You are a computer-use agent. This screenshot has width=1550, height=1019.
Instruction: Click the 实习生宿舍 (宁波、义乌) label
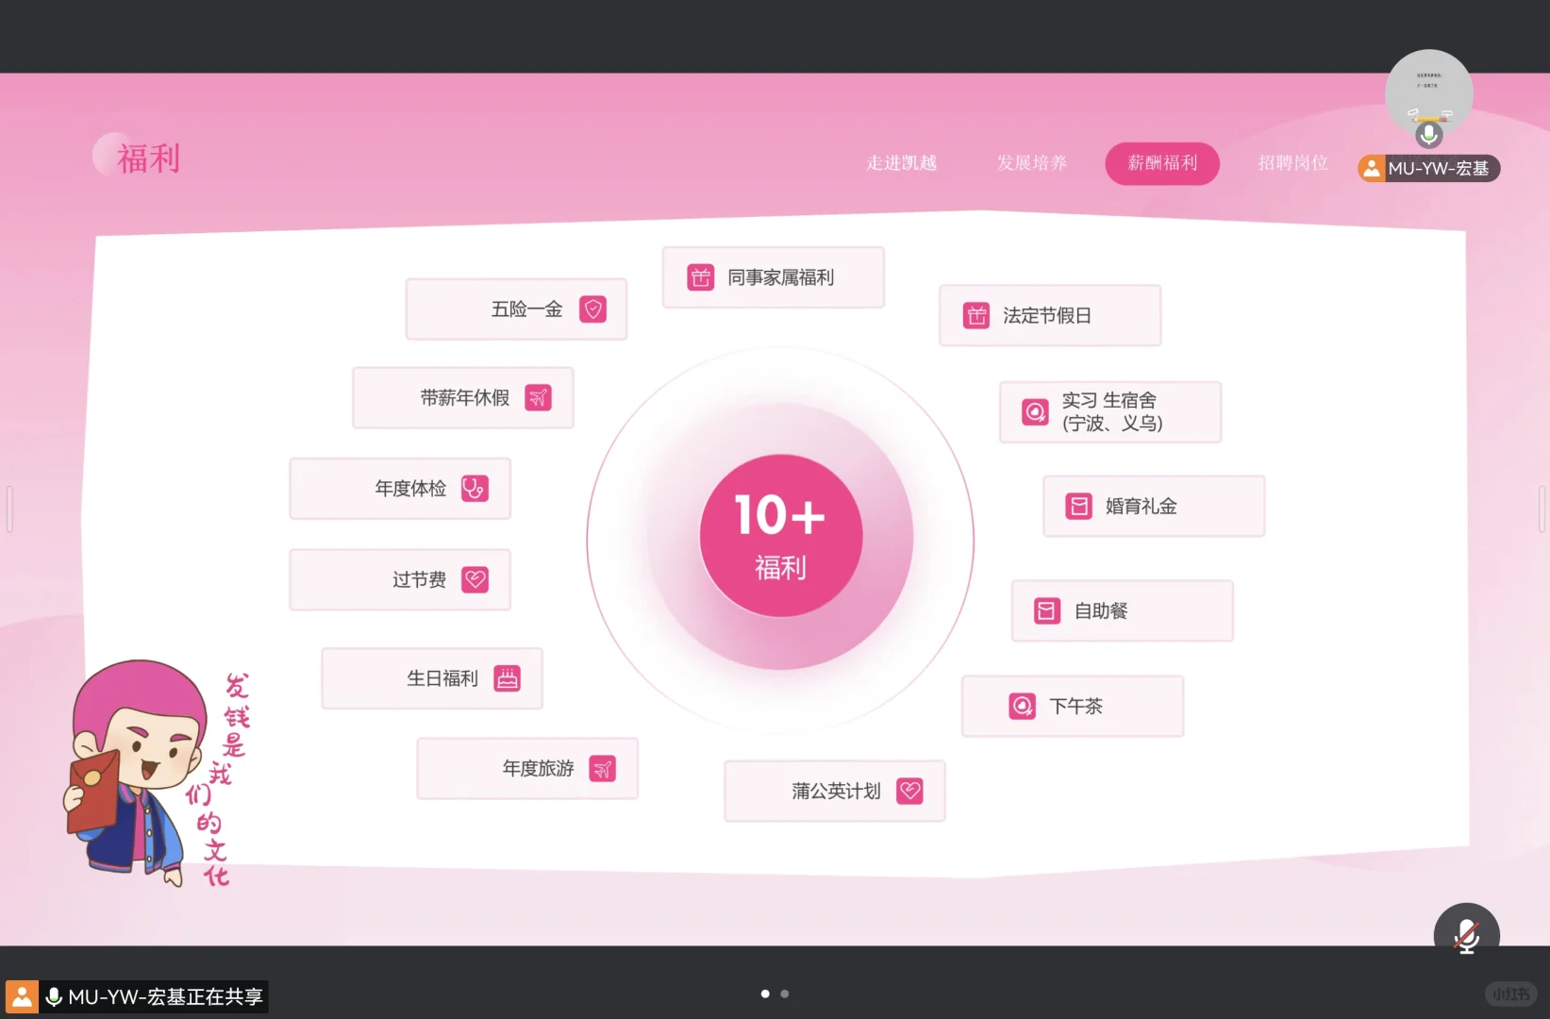pyautogui.click(x=1112, y=412)
